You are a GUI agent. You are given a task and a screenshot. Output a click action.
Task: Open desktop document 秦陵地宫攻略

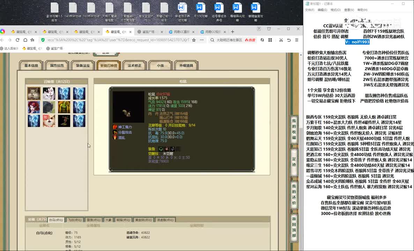256,12
